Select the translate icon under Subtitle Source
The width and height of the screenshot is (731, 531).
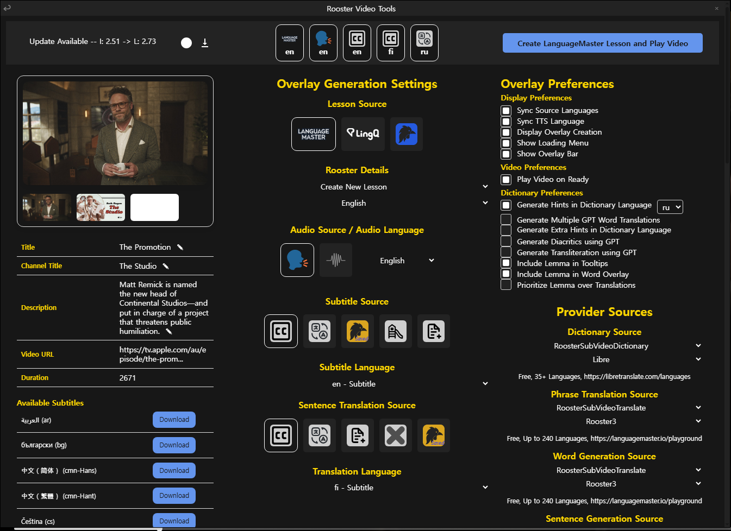click(x=320, y=331)
